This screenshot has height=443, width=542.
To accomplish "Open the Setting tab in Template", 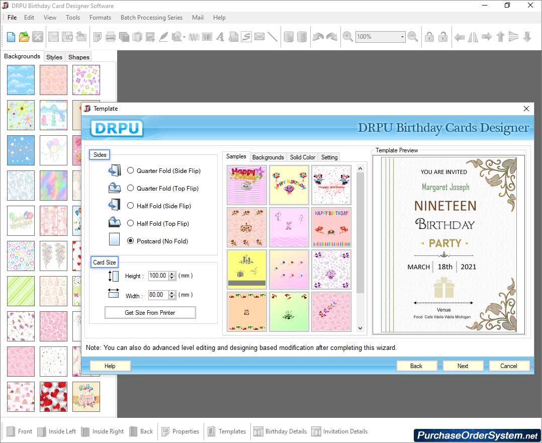I will (329, 157).
